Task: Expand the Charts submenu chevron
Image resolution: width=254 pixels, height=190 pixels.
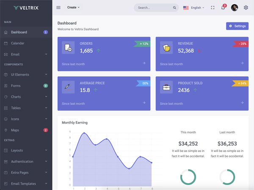Action: [46, 97]
